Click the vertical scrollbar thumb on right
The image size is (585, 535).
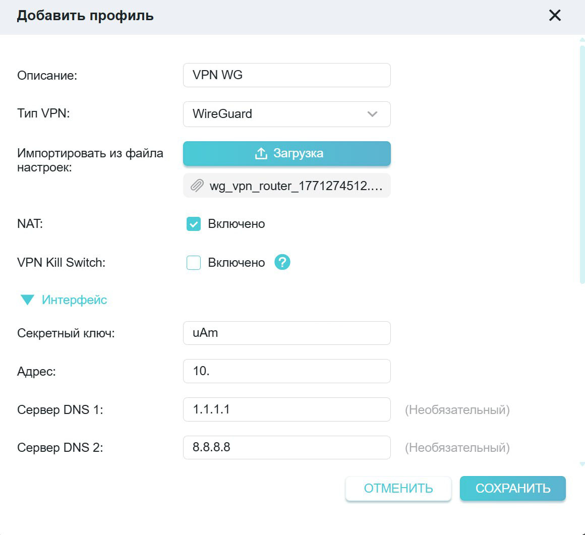pos(582,161)
